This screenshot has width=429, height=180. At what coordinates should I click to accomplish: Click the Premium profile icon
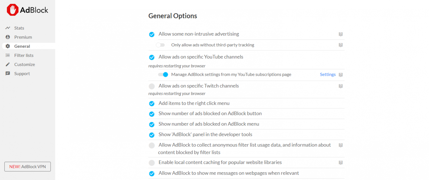tap(8, 37)
